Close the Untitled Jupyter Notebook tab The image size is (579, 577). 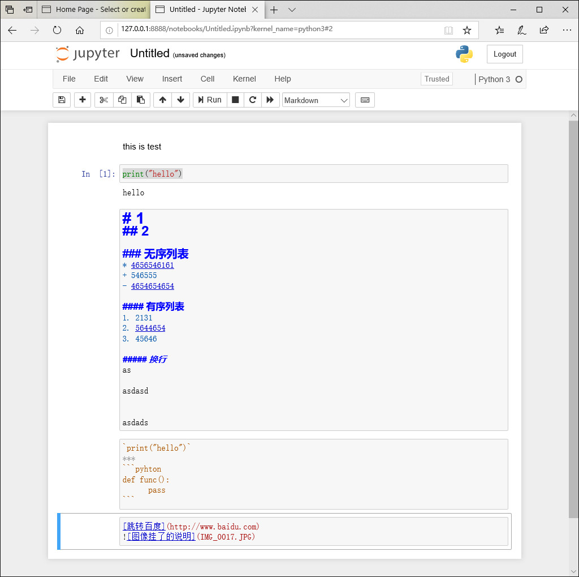[255, 10]
